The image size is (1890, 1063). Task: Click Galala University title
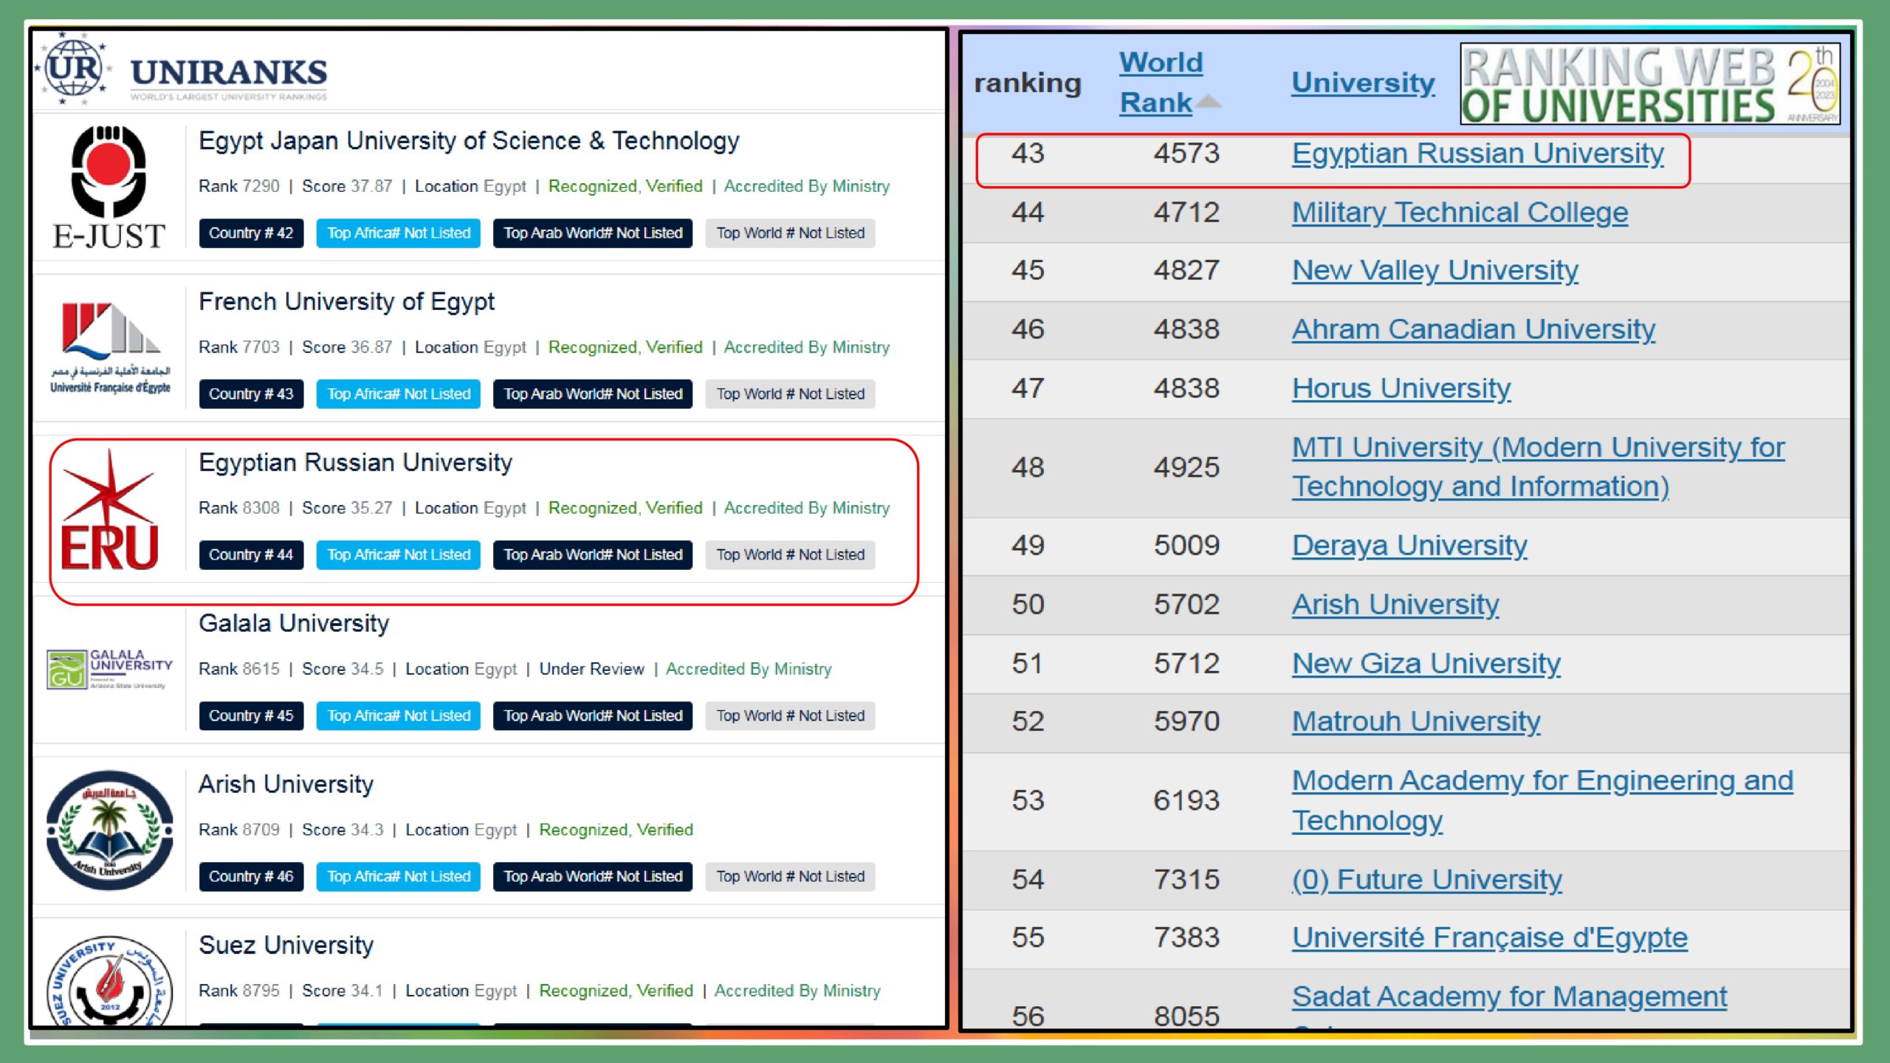[x=294, y=623]
